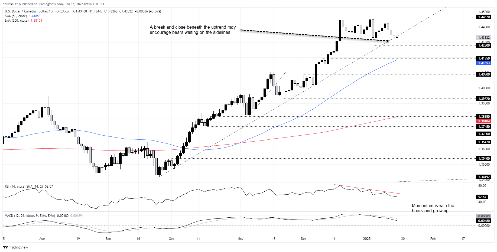The image size is (497, 252).
Task: Click the TradingView logo at bottom left
Action: click(x=15, y=247)
